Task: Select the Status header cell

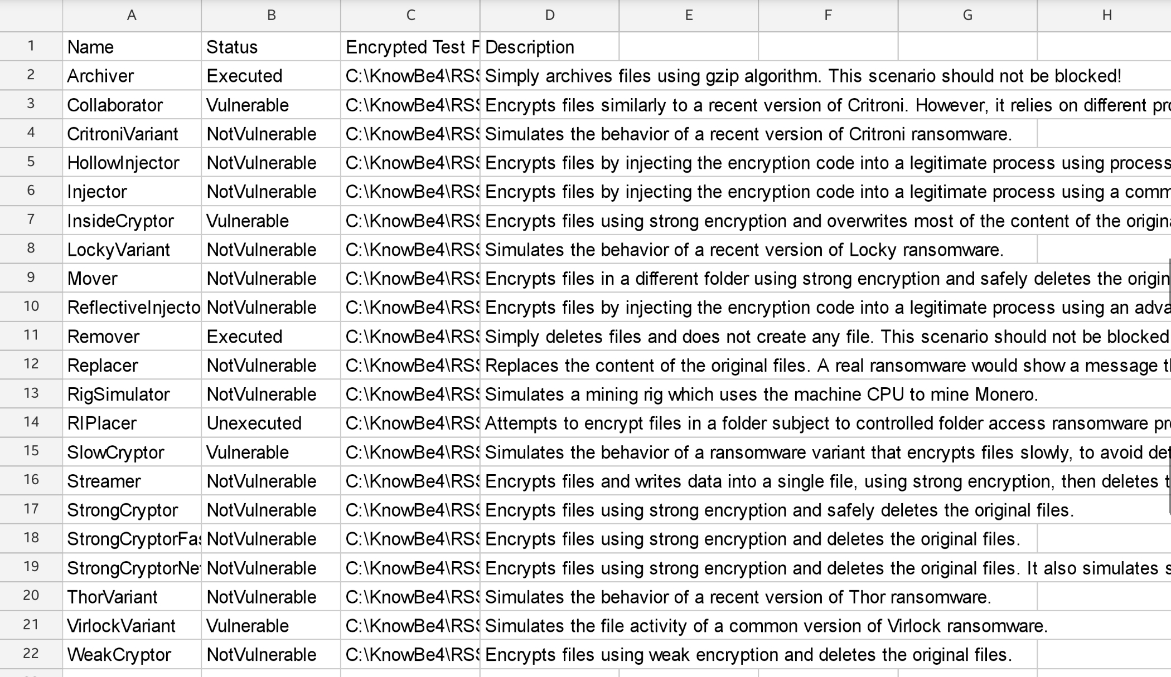Action: coord(271,47)
